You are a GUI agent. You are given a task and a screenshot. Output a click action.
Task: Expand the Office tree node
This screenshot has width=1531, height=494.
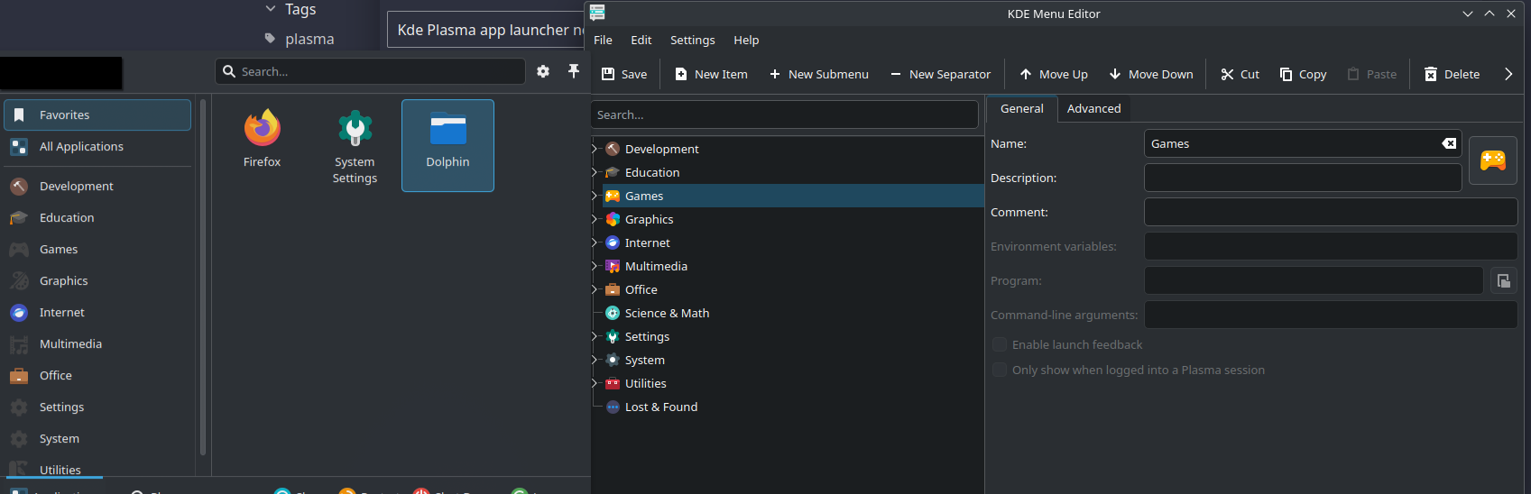(x=595, y=289)
